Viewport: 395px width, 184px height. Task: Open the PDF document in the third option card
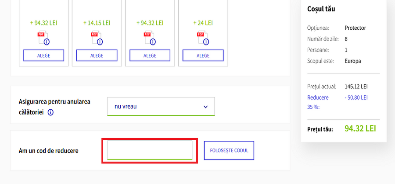click(147, 36)
